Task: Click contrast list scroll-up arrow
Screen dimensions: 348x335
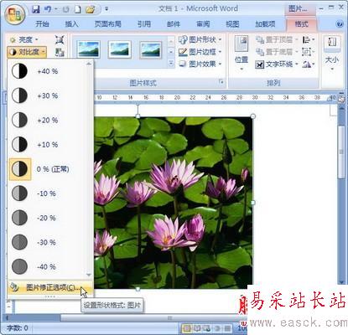Action: 89,64
